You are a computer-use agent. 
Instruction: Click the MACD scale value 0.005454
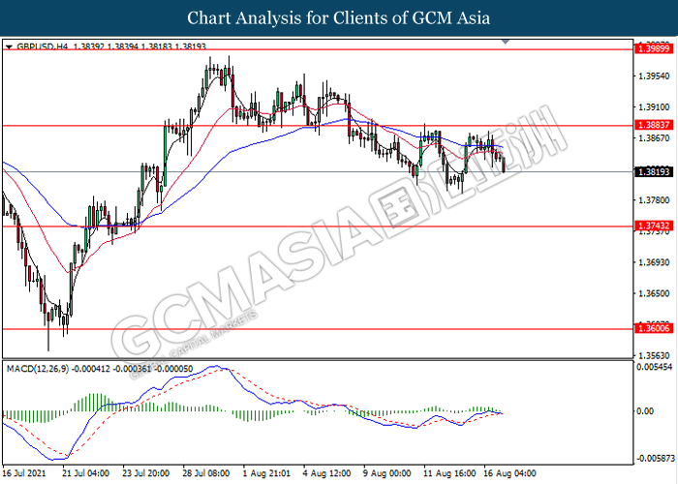[x=655, y=367]
